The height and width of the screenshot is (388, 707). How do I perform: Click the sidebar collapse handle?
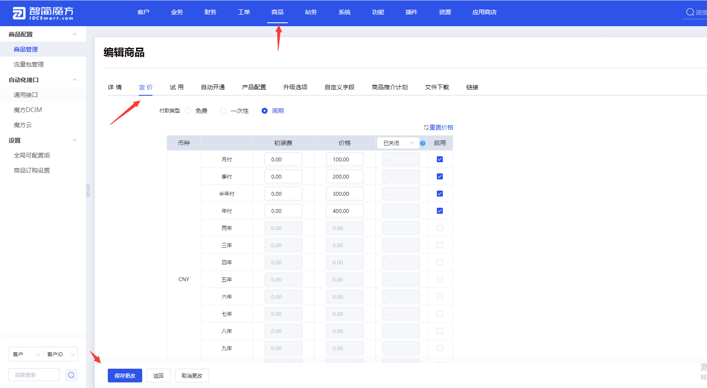pyautogui.click(x=88, y=190)
